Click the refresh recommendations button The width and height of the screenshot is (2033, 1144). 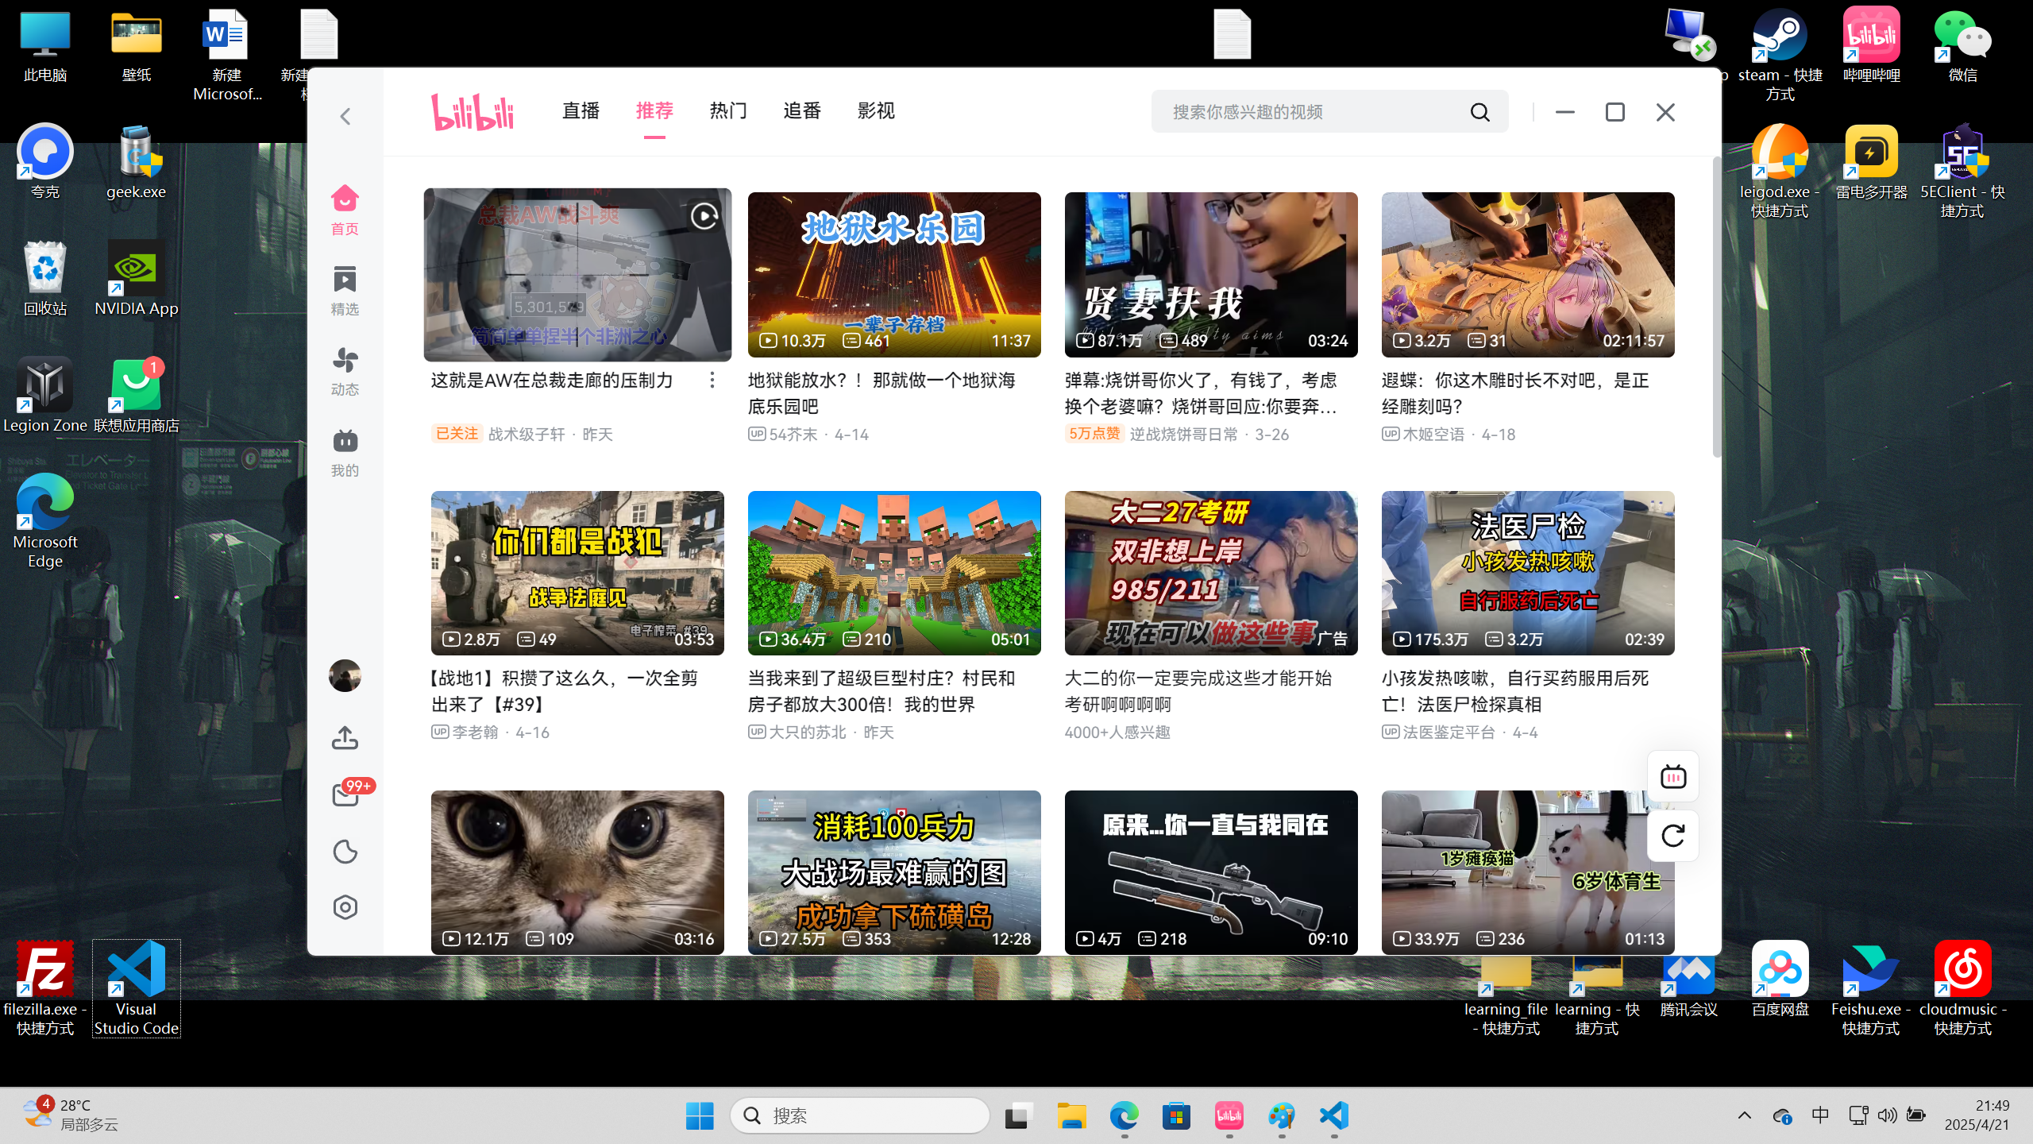coord(1672,836)
